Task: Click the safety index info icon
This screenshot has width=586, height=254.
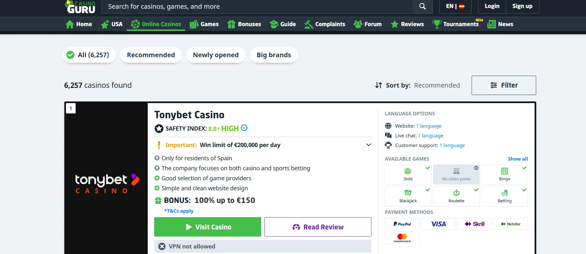Action: click(x=244, y=128)
